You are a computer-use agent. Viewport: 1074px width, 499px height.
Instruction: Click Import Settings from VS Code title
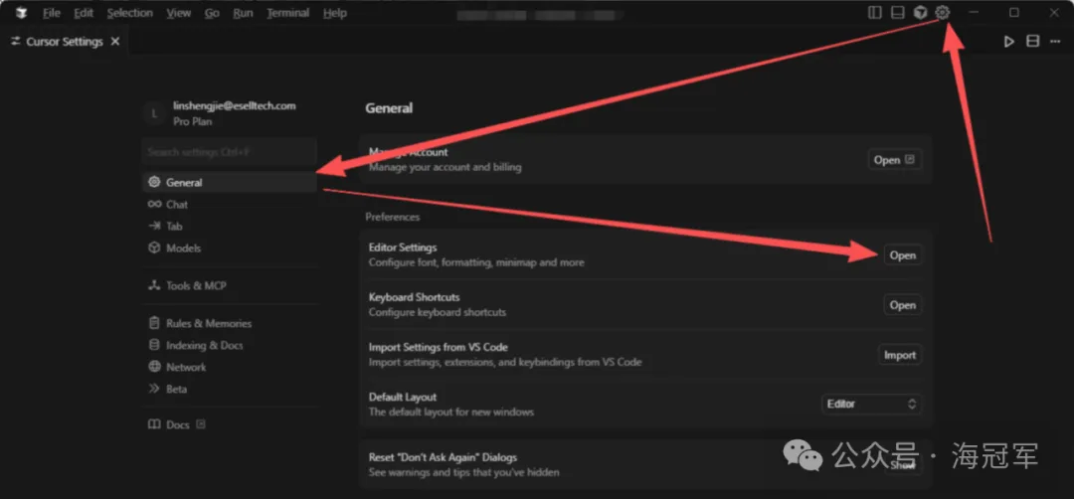point(439,347)
